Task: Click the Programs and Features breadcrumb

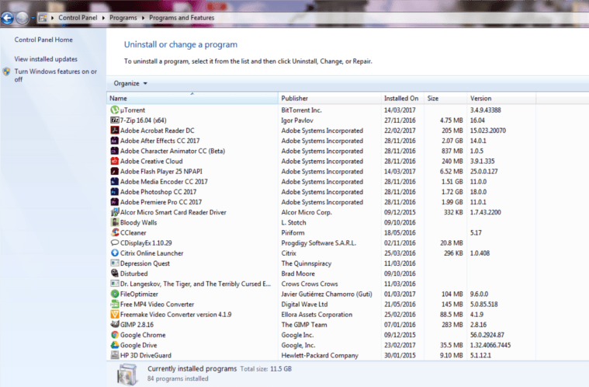Action: click(x=182, y=18)
